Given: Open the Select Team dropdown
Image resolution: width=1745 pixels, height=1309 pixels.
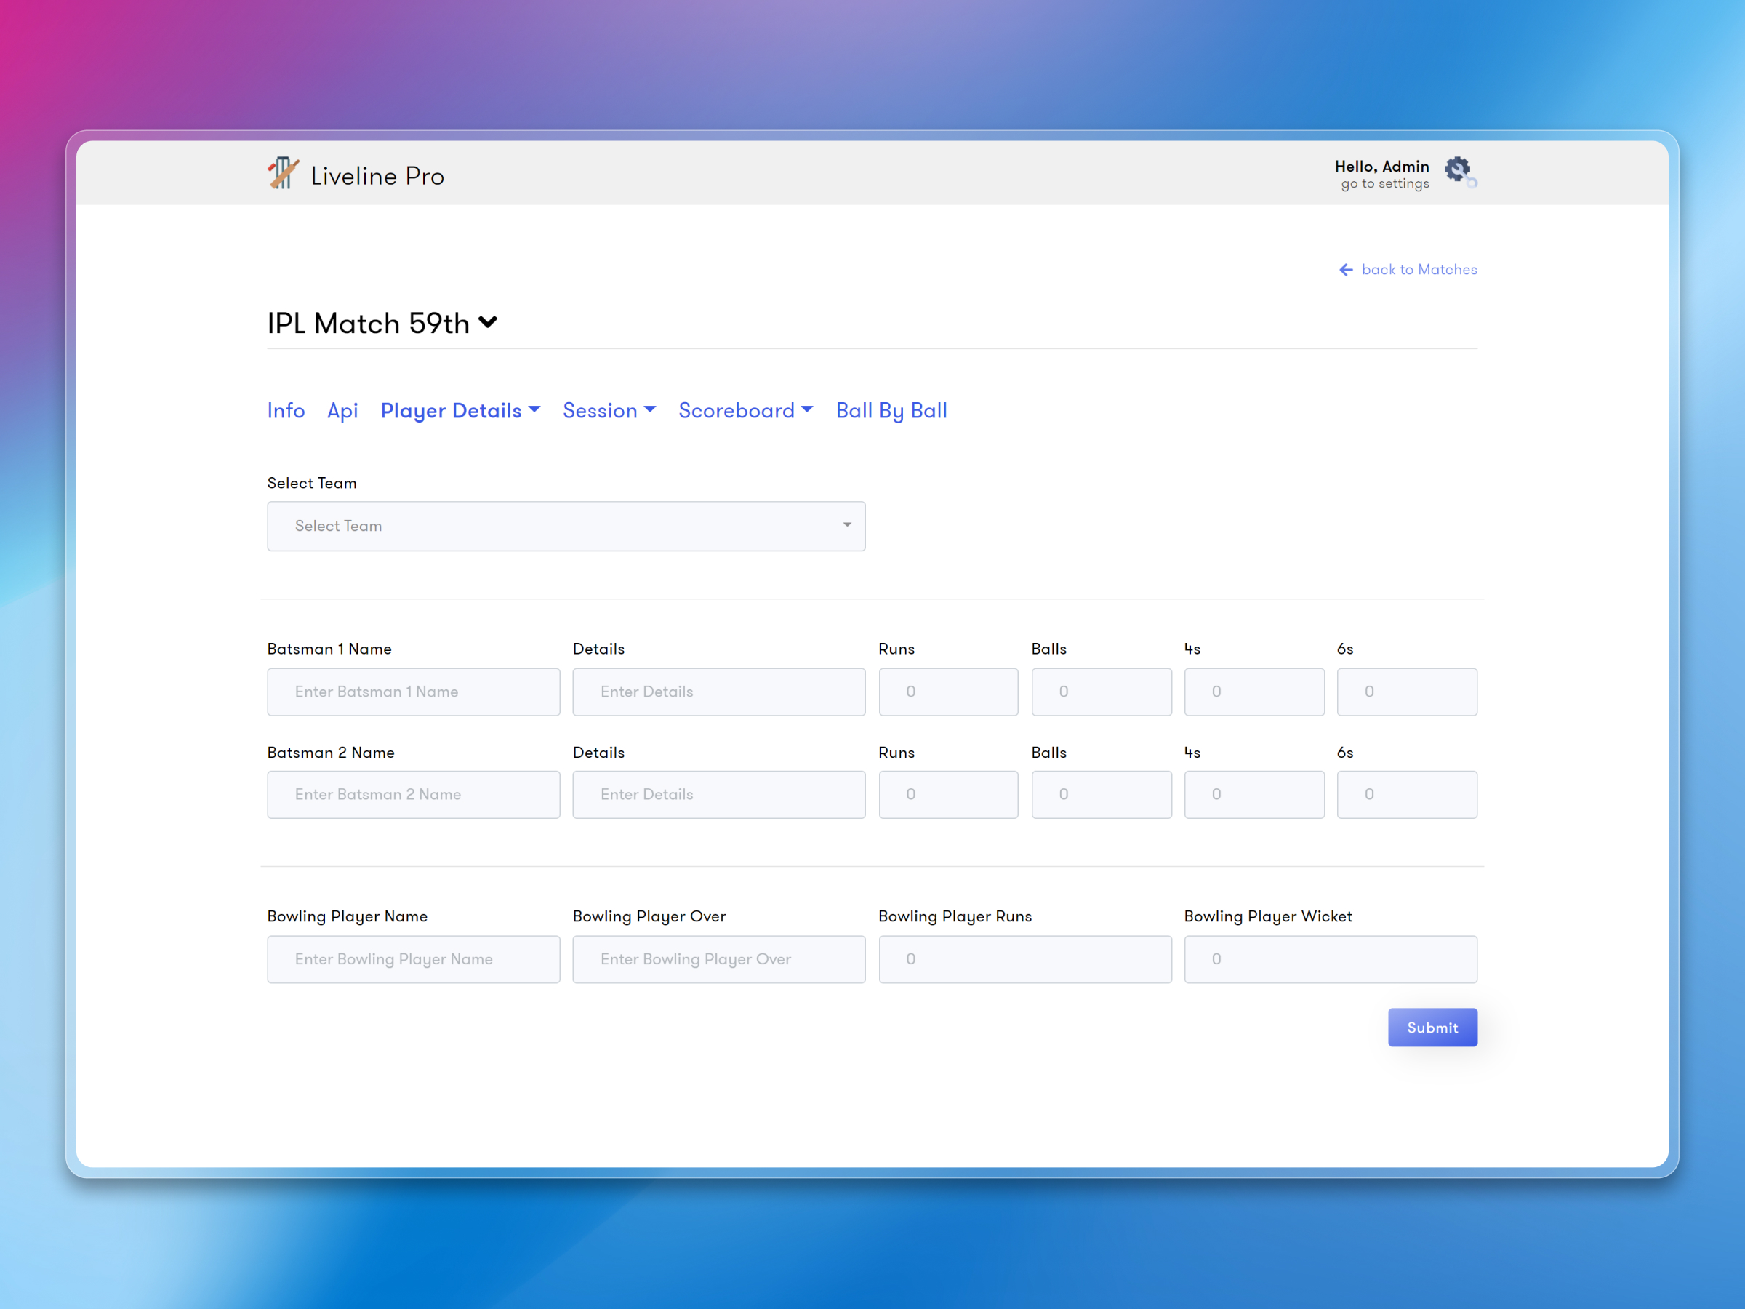Looking at the screenshot, I should (x=566, y=526).
